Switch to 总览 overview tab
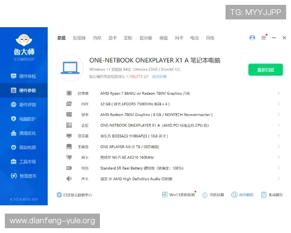Viewport: 291px width, 233px height. [62, 38]
